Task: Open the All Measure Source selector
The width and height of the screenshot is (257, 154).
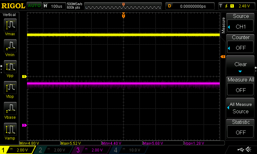Action: click(241, 108)
